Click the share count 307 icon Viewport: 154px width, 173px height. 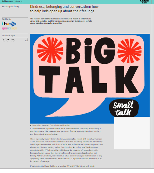pyautogui.click(x=26, y=40)
